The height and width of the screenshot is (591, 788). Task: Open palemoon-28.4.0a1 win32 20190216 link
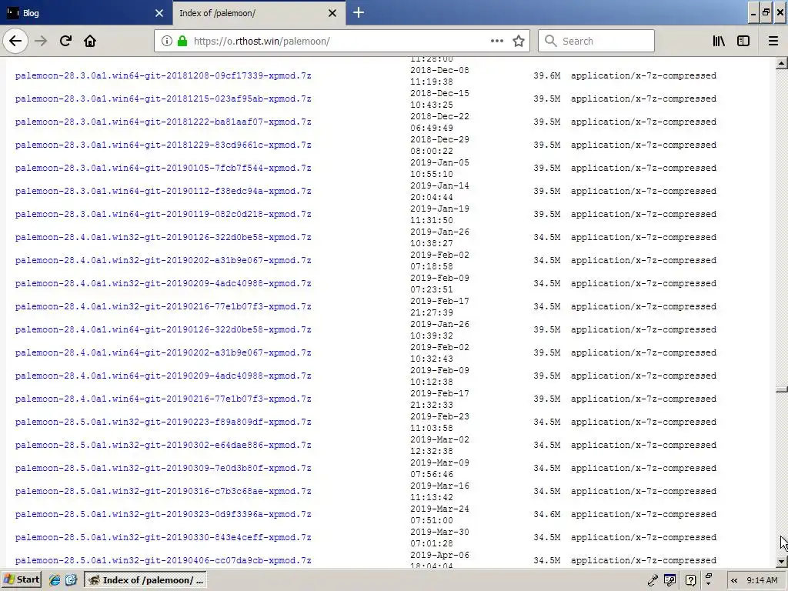(x=163, y=306)
